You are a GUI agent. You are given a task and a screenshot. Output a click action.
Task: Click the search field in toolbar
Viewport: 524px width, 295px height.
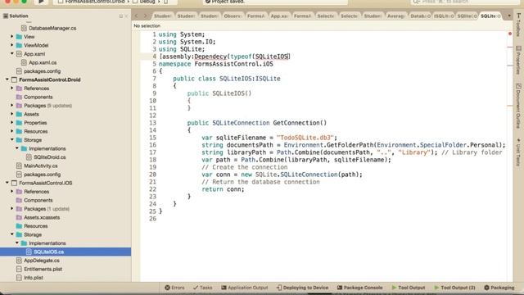click(464, 2)
